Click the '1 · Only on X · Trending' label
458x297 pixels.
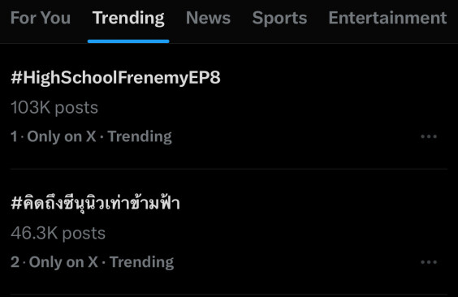click(91, 136)
